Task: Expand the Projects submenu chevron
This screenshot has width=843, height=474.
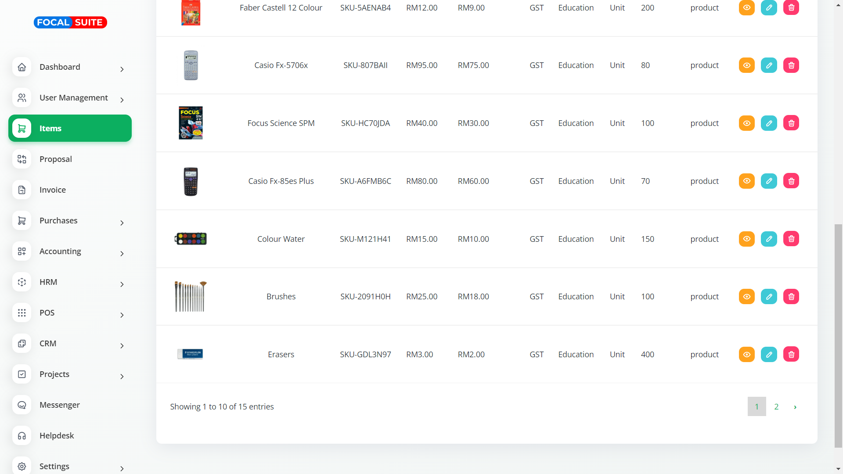Action: [122, 377]
